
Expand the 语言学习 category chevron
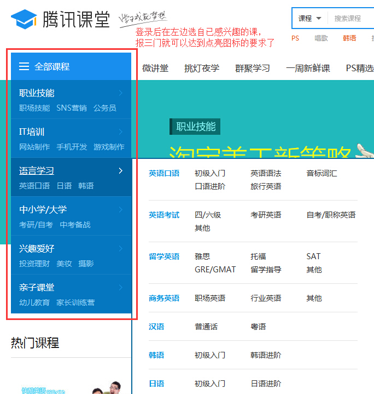(x=121, y=171)
